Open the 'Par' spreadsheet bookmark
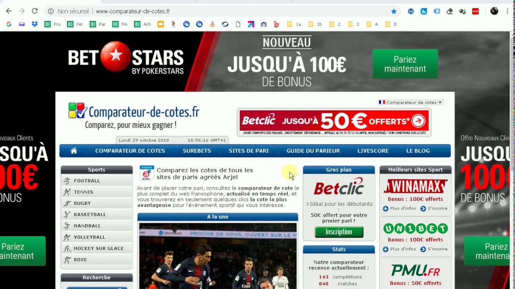 tap(98, 24)
